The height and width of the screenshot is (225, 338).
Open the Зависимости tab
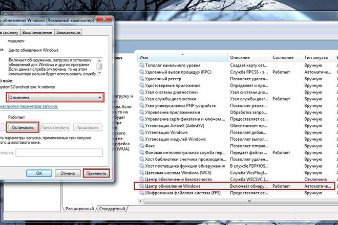(69, 32)
